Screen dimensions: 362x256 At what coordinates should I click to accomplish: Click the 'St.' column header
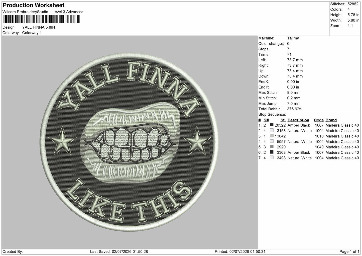click(x=283, y=120)
